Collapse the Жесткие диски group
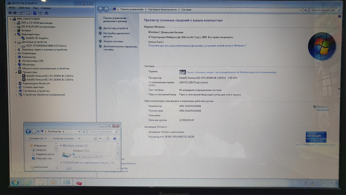Screen dimensions: 346x195 [61, 145]
